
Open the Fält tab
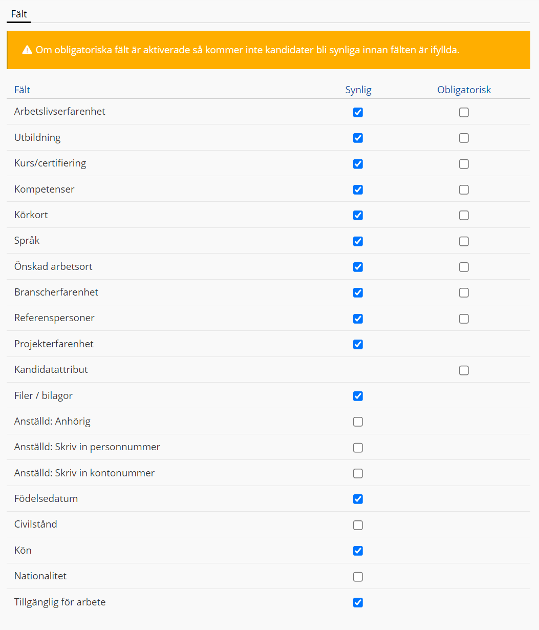tap(19, 14)
